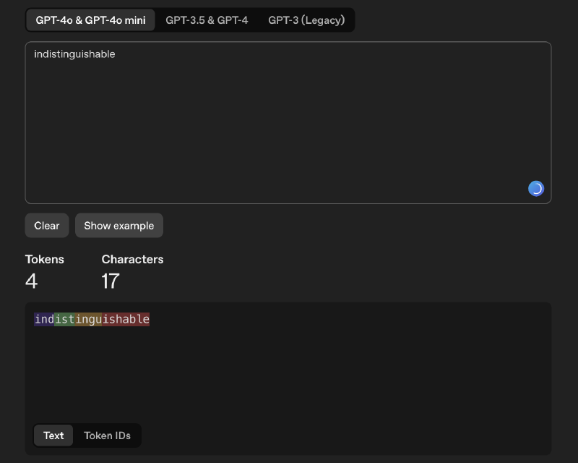Click the Characters heading label
The width and height of the screenshot is (578, 463).
coord(132,259)
